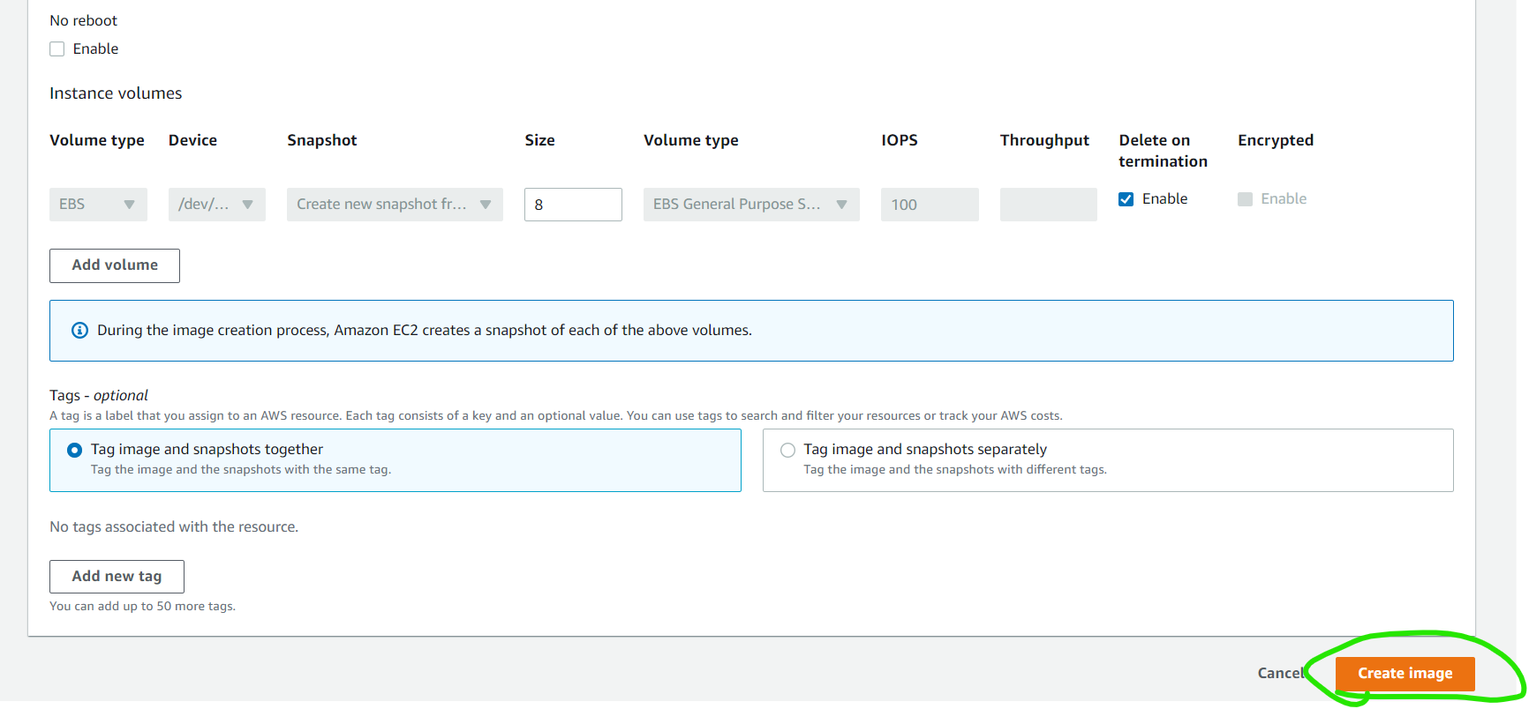Click the orange Create image button

pyautogui.click(x=1405, y=674)
